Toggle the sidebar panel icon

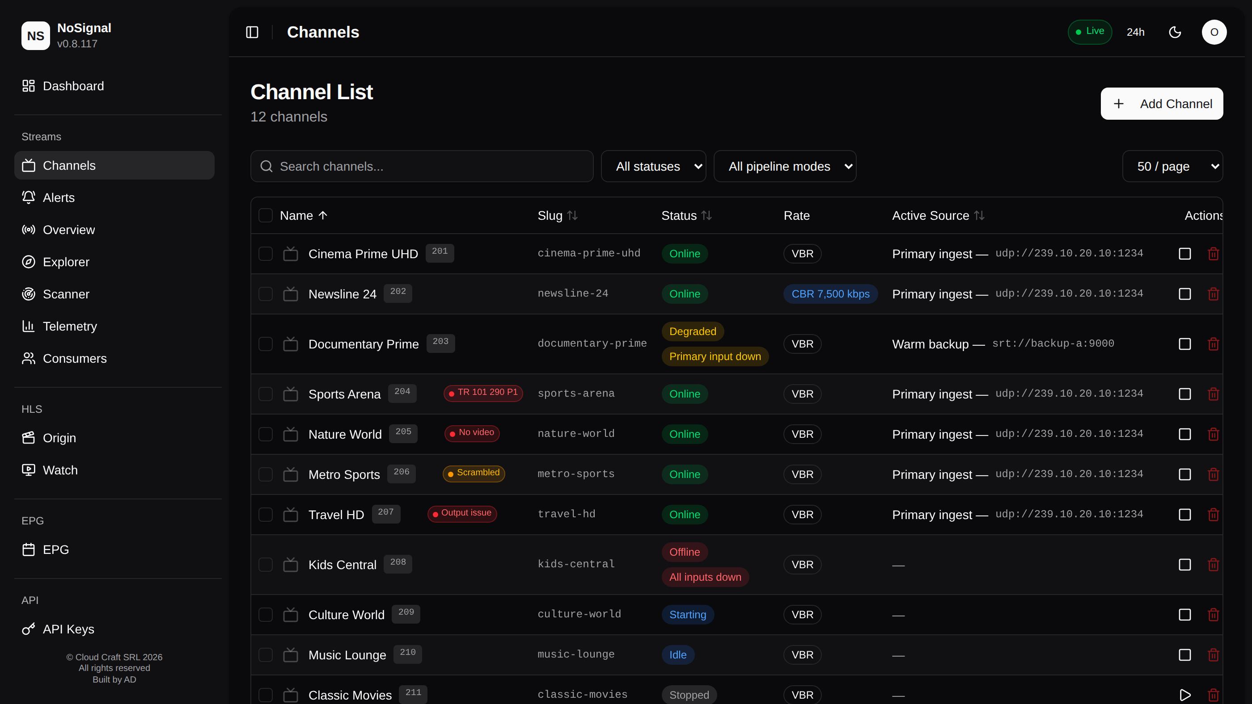(252, 32)
